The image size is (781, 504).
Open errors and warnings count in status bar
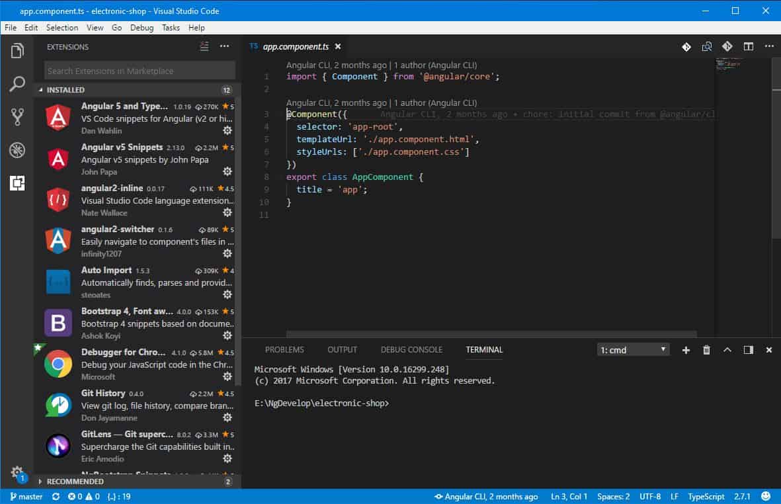(84, 497)
